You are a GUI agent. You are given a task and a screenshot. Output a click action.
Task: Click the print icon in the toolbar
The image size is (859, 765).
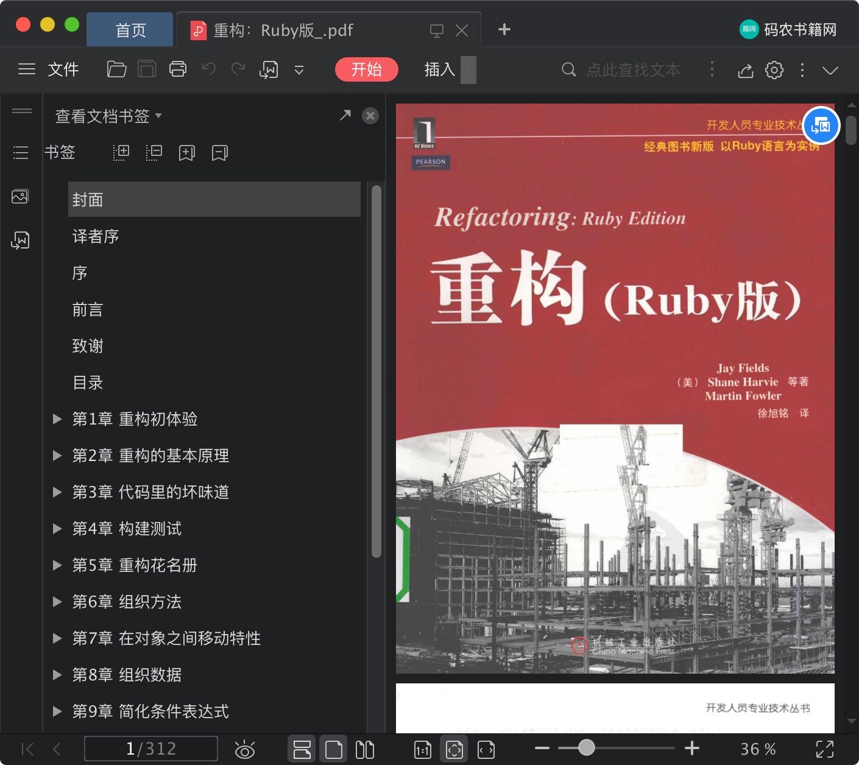pos(178,69)
